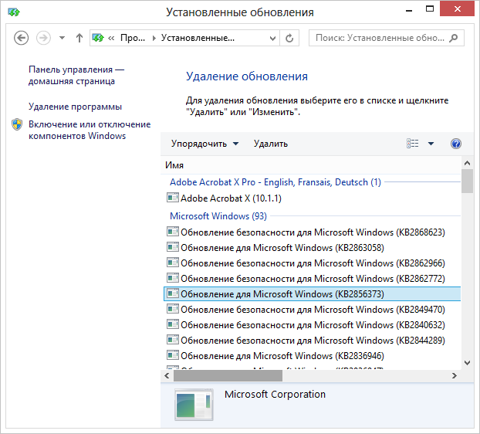The height and width of the screenshot is (434, 480).
Task: Click the icon next to KB2856373
Action: [173, 293]
